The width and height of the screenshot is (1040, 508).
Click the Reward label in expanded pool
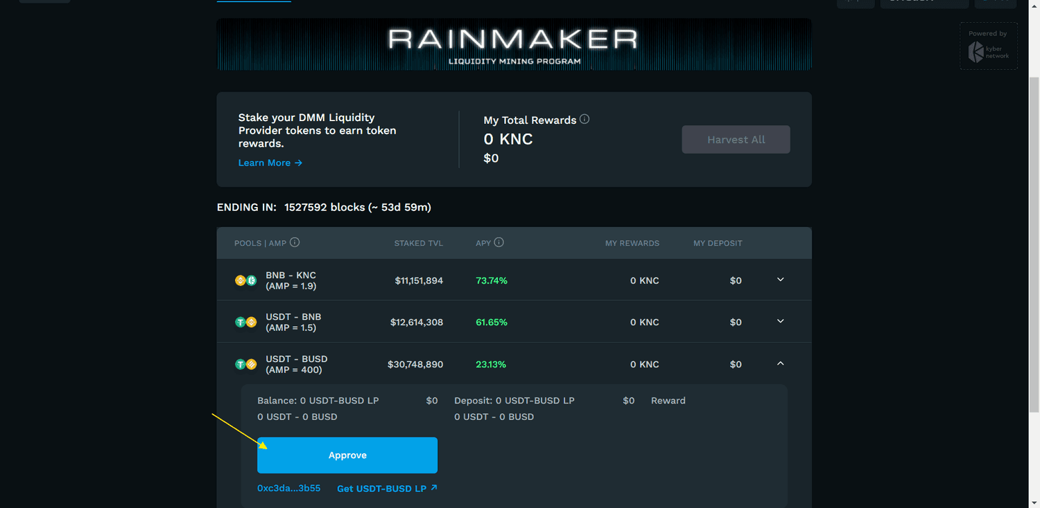(668, 401)
